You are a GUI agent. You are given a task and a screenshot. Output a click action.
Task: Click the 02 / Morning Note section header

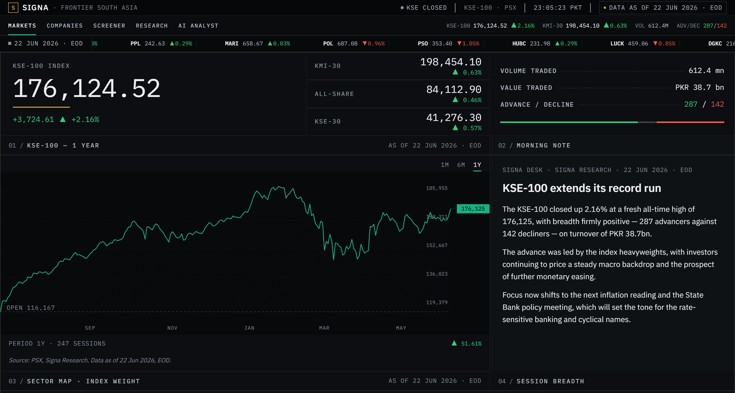click(534, 145)
